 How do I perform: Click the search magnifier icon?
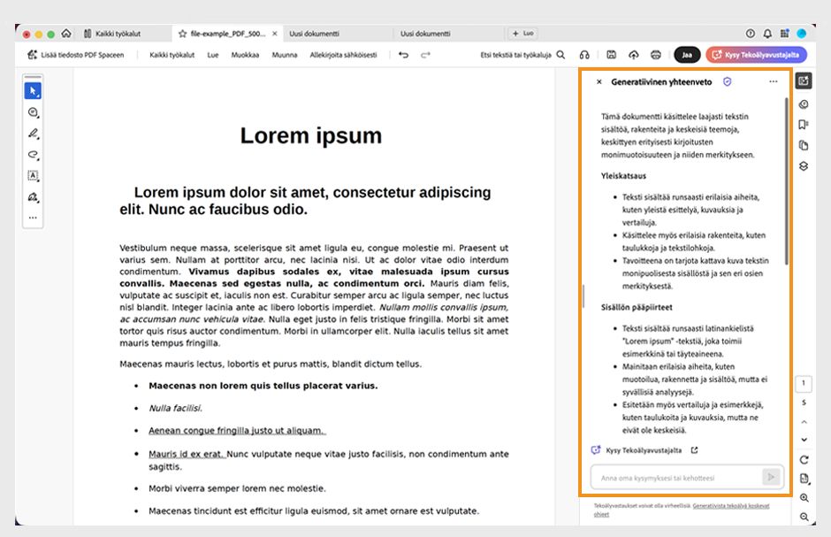pos(560,55)
